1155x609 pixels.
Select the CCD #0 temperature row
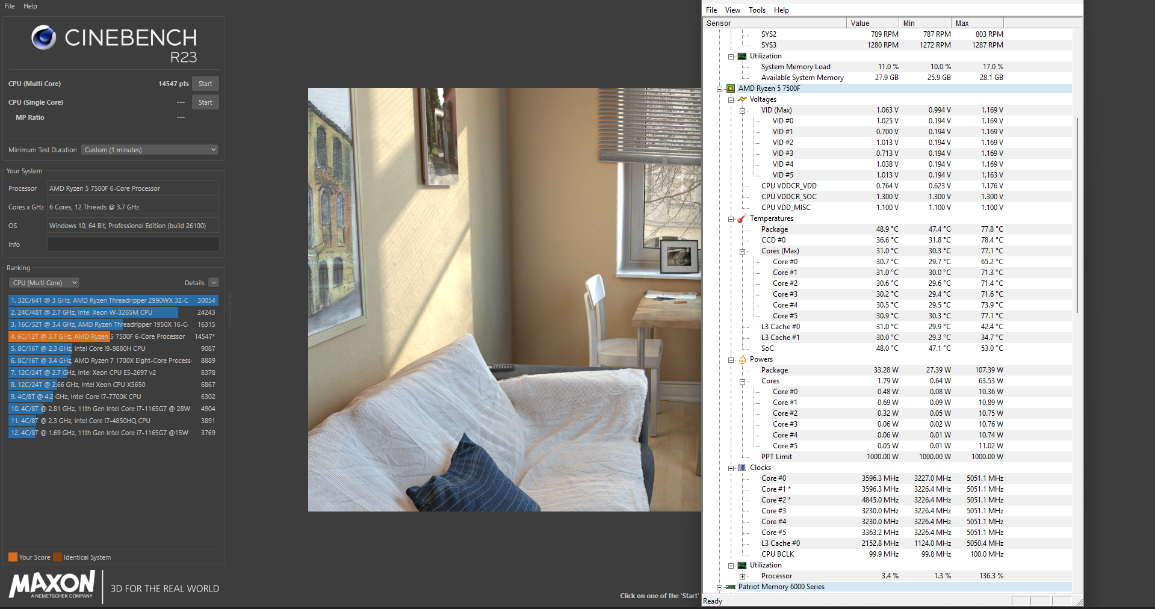[888, 240]
